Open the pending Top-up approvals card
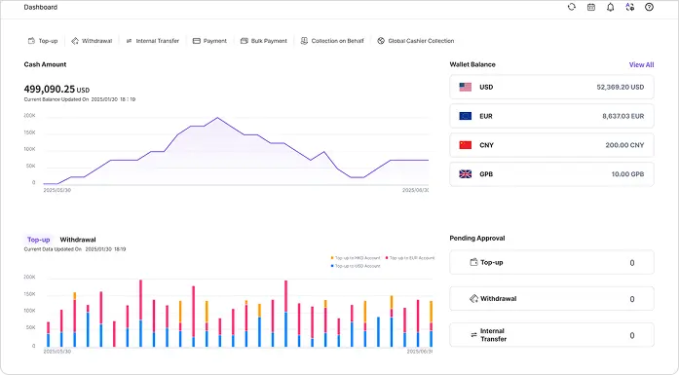679x375 pixels. click(x=551, y=262)
